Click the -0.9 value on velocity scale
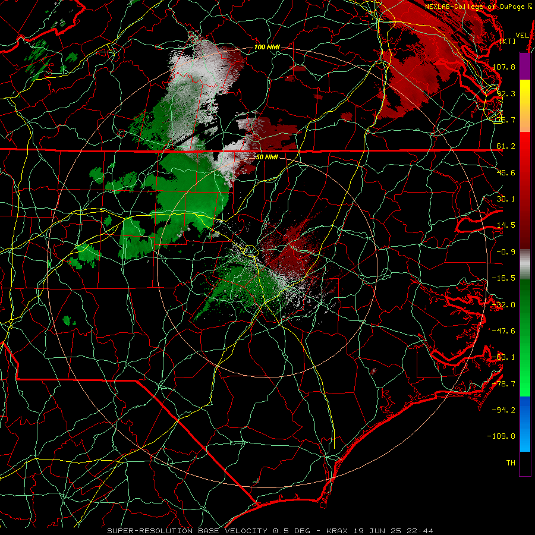Viewport: 535px width, 535px height. 506,252
